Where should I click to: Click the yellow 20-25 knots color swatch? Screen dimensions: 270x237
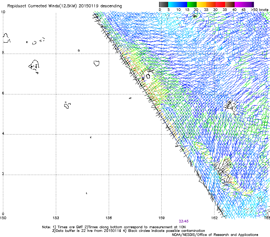point(201,4)
